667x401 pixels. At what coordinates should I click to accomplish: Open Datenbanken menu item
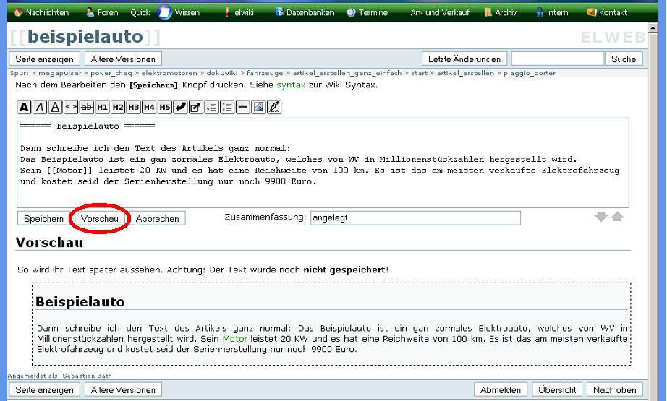click(308, 12)
